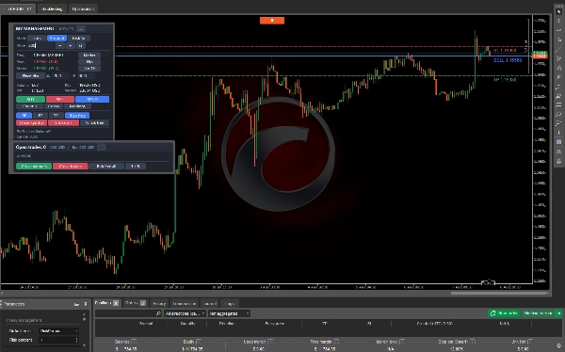565x352 pixels.
Task: Click the green BUY button
Action: click(x=31, y=99)
